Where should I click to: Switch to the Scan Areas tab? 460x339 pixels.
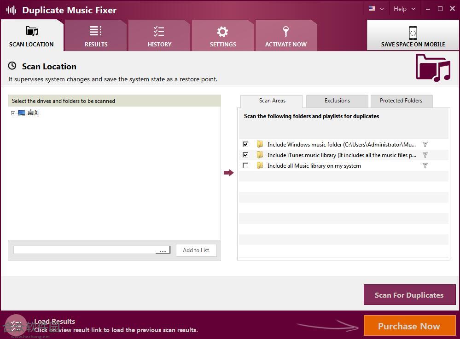point(272,101)
